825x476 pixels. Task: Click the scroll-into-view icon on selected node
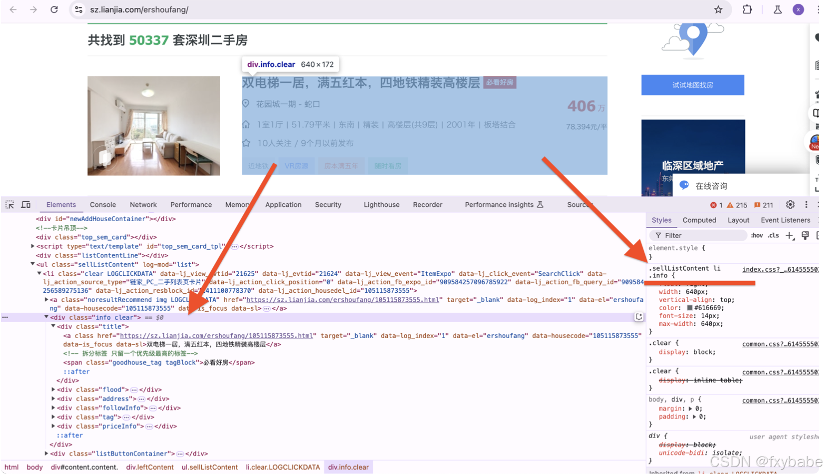click(639, 317)
